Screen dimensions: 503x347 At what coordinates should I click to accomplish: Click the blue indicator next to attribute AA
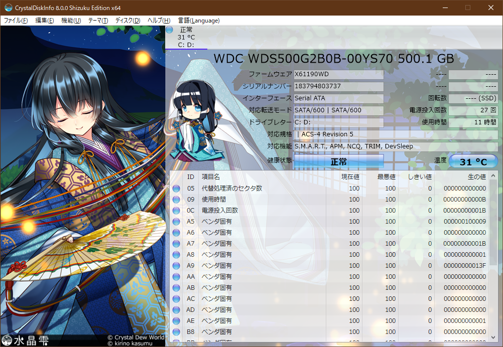[x=176, y=276]
